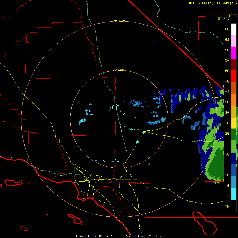
Task: Click the 54 value on the scale
Action: pos(227,60)
